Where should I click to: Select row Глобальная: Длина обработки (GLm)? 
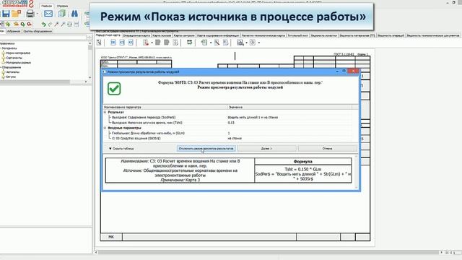(227, 133)
